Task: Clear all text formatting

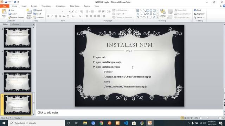Action: [82, 12]
